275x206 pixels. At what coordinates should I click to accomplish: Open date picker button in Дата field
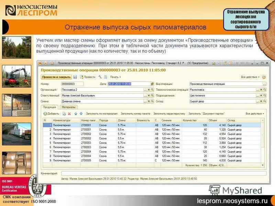[x=152, y=84]
